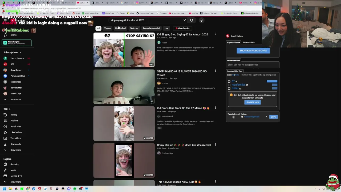Open external link icon beside tag 67
The height and width of the screenshot is (192, 341).
[236, 82]
